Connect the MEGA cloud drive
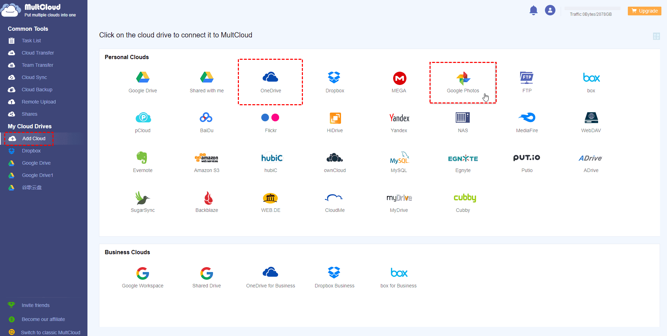 pos(399,82)
